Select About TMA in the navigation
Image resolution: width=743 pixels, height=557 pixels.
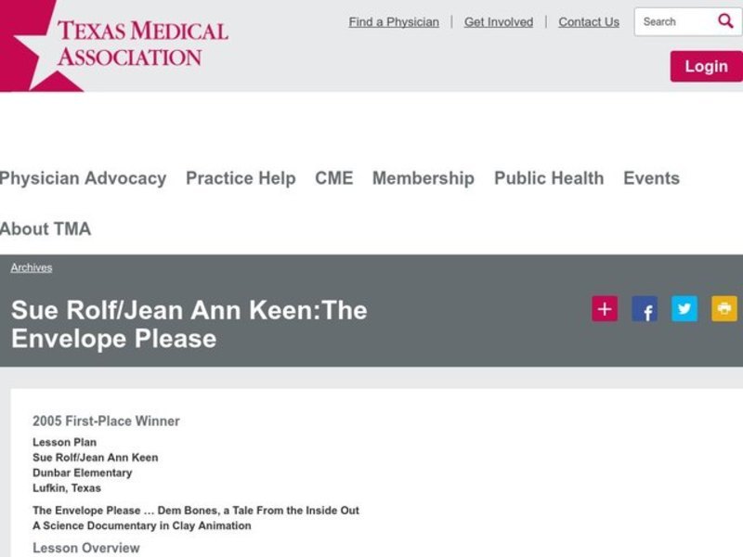pyautogui.click(x=46, y=228)
